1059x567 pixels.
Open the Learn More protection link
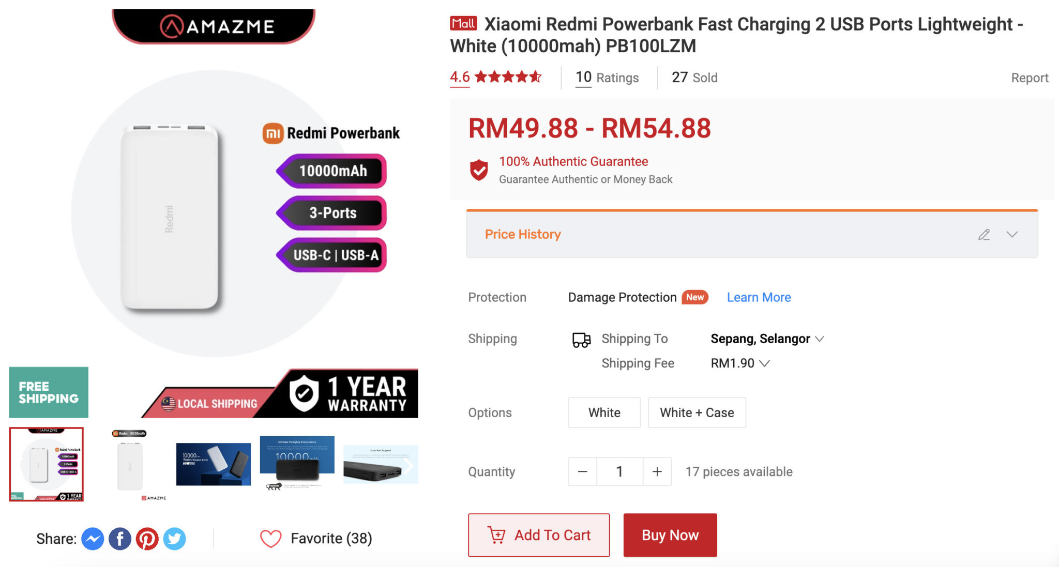[759, 297]
